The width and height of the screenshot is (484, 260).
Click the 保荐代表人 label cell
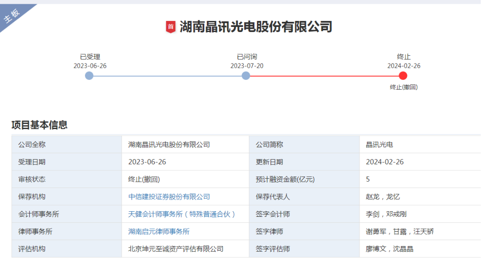(x=304, y=197)
